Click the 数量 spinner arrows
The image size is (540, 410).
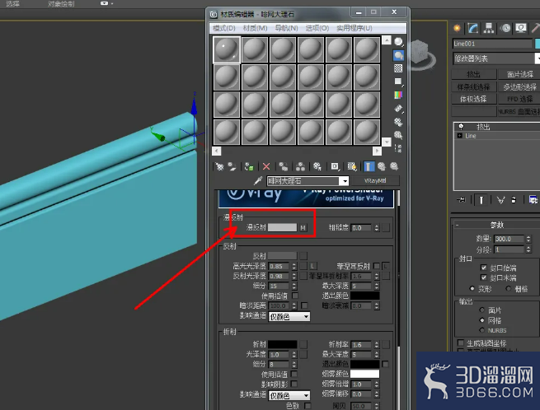pyautogui.click(x=528, y=239)
